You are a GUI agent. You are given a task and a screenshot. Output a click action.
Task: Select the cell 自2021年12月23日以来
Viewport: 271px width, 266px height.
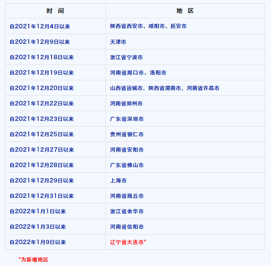pyautogui.click(x=55, y=118)
